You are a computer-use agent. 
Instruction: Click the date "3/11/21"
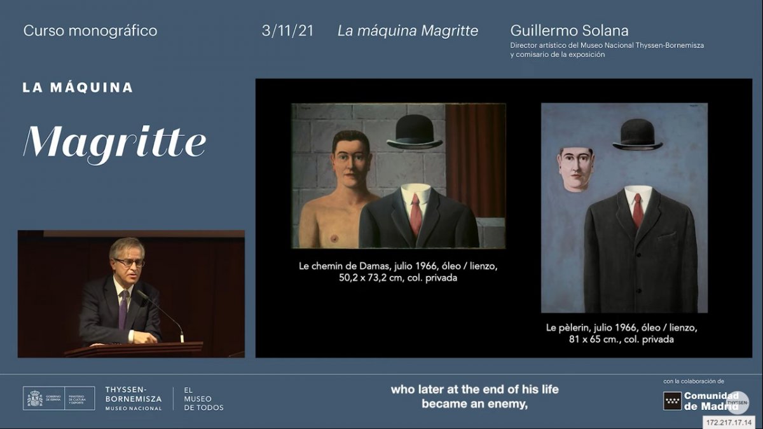(287, 31)
